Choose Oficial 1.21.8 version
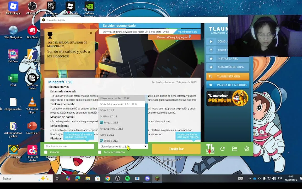 [122, 110]
